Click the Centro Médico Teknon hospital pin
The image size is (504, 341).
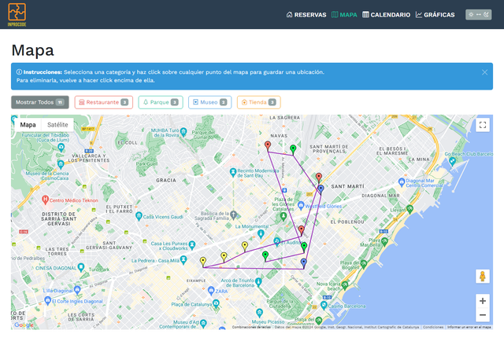[x=45, y=200]
